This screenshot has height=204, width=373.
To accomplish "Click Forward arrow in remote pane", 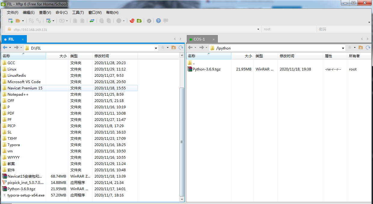I will [202, 47].
